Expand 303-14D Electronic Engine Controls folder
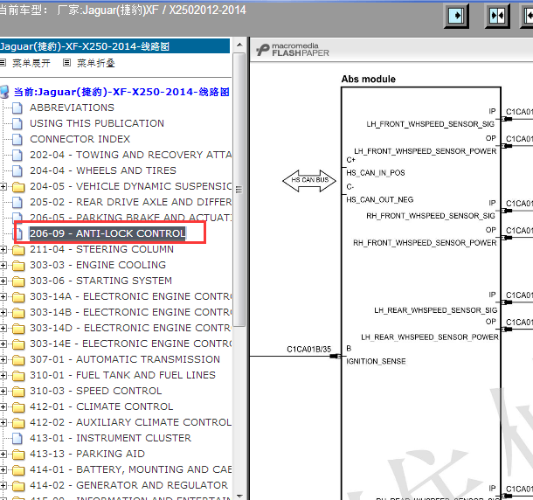The width and height of the screenshot is (533, 500). point(3,328)
